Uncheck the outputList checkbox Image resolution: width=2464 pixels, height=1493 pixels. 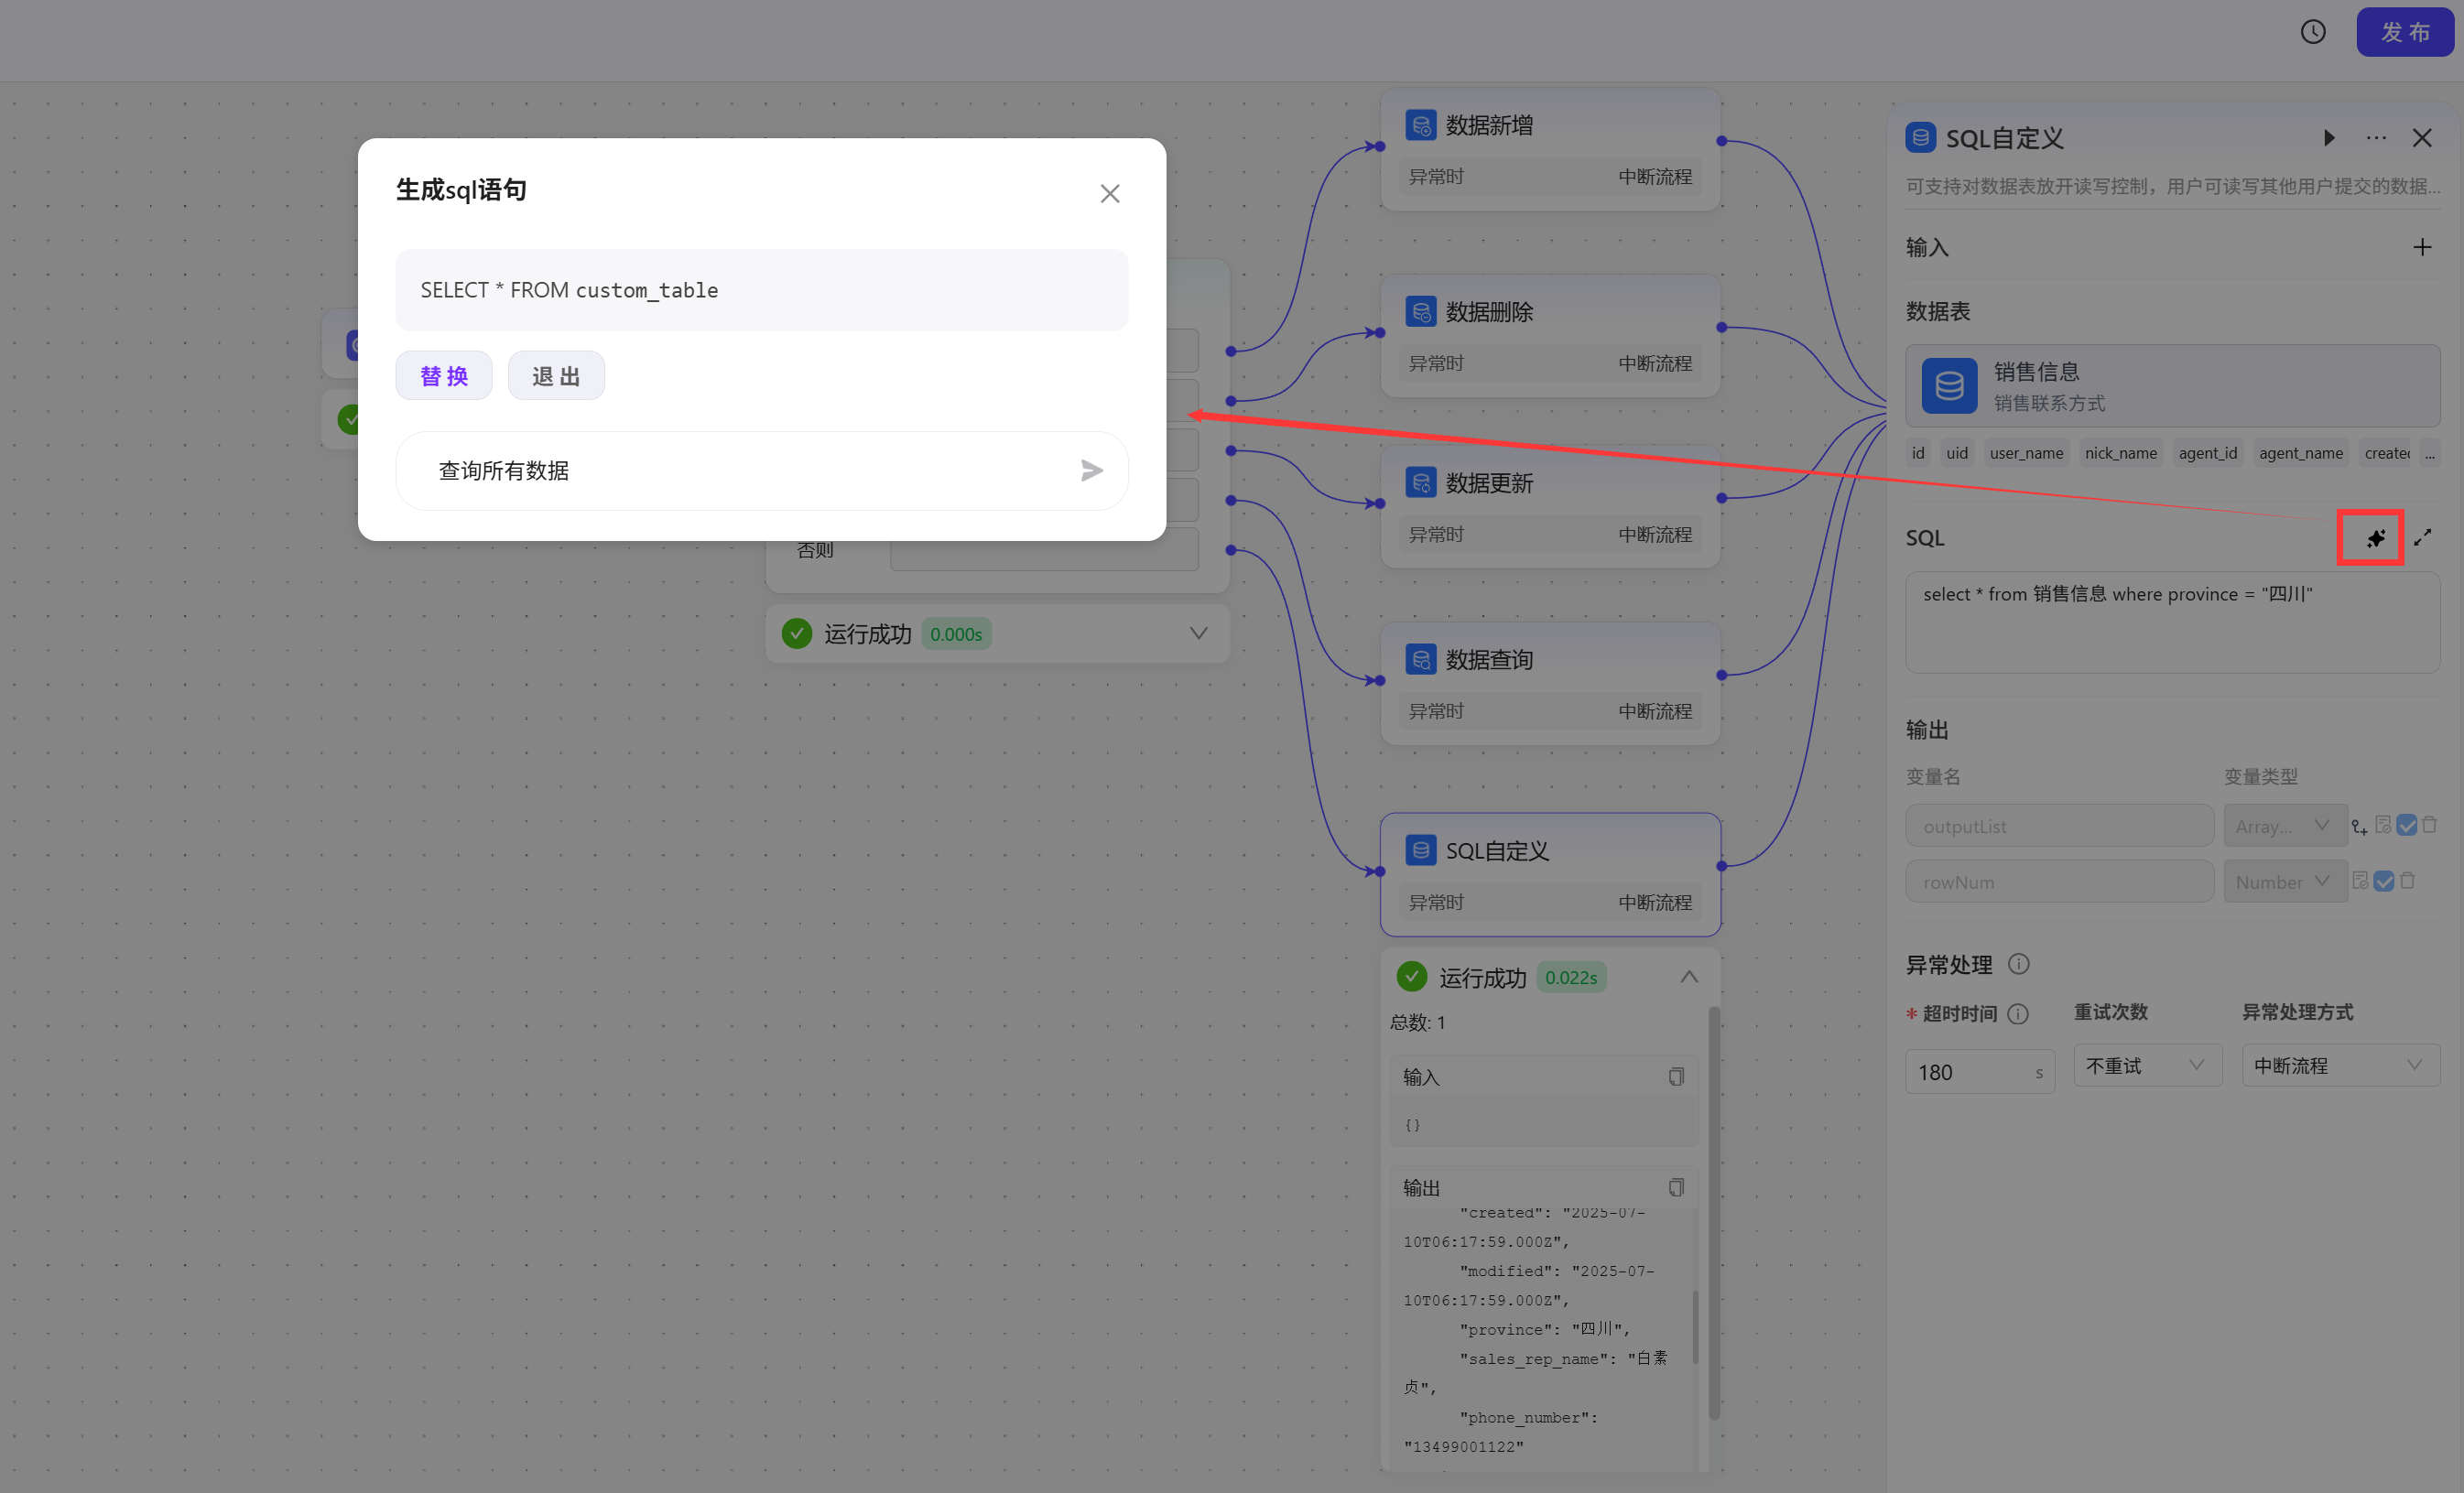point(2407,825)
